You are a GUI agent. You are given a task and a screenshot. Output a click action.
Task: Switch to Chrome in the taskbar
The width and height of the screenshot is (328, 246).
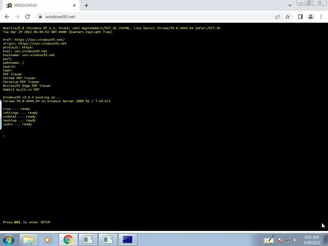pyautogui.click(x=68, y=240)
